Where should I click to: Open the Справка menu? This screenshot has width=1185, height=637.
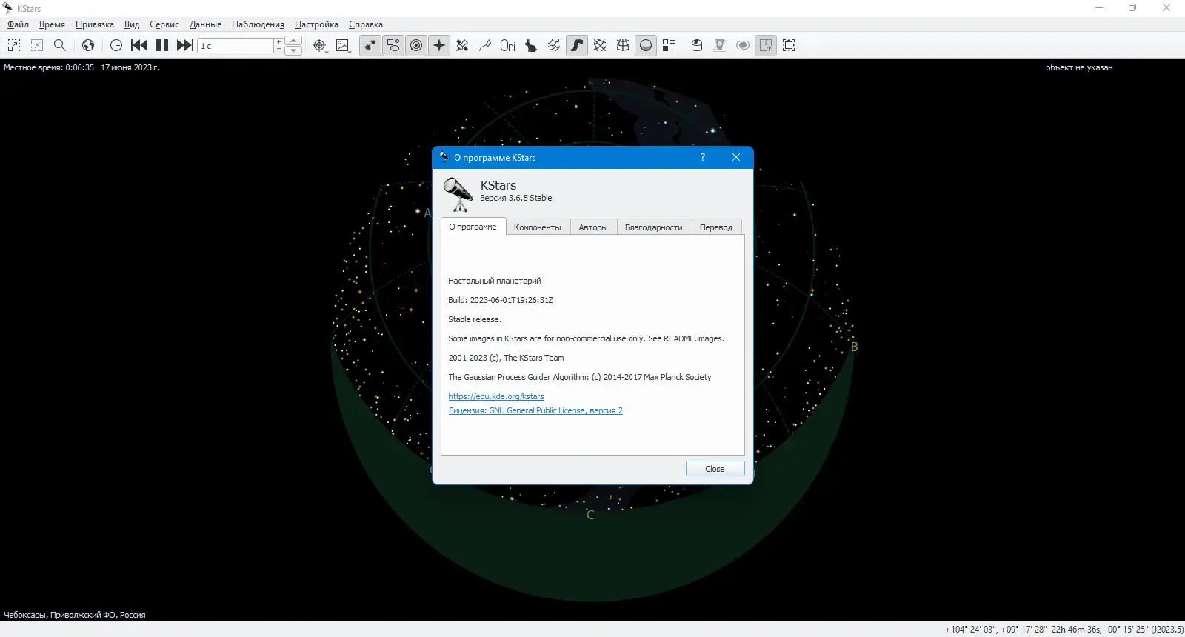point(366,24)
